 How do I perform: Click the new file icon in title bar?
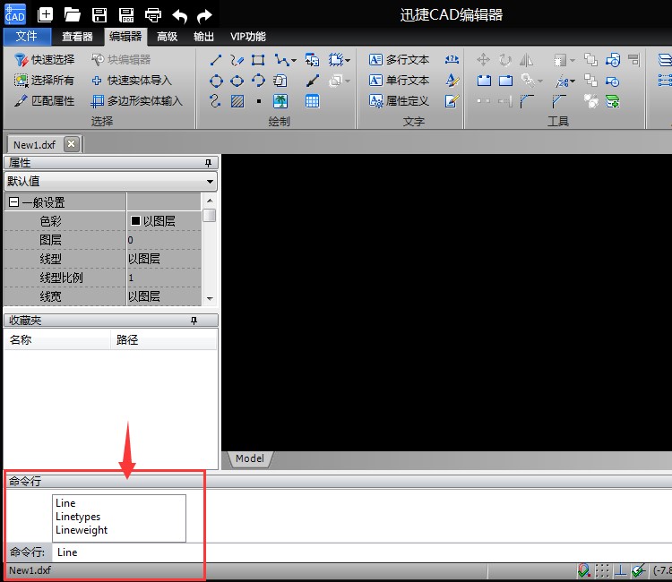46,14
